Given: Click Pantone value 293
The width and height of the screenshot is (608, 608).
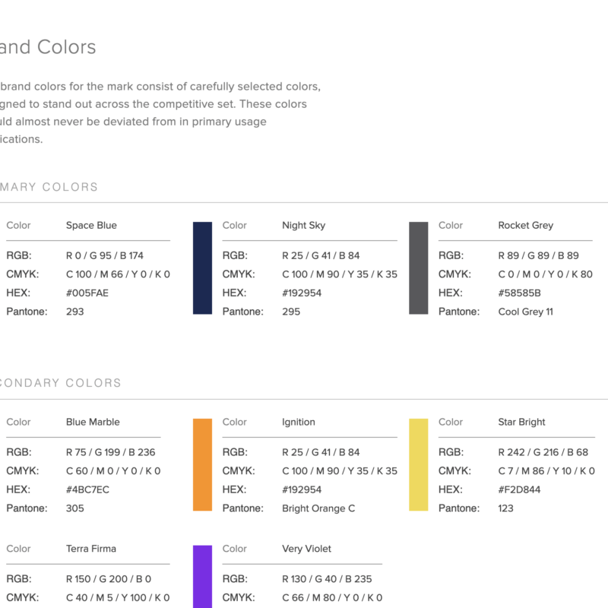Looking at the screenshot, I should [x=74, y=312].
